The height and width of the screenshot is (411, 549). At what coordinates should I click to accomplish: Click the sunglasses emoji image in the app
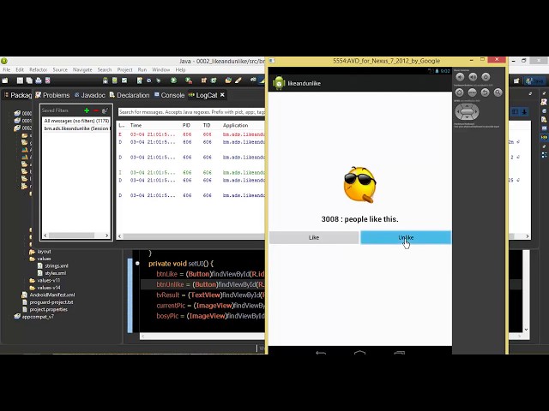(x=360, y=185)
